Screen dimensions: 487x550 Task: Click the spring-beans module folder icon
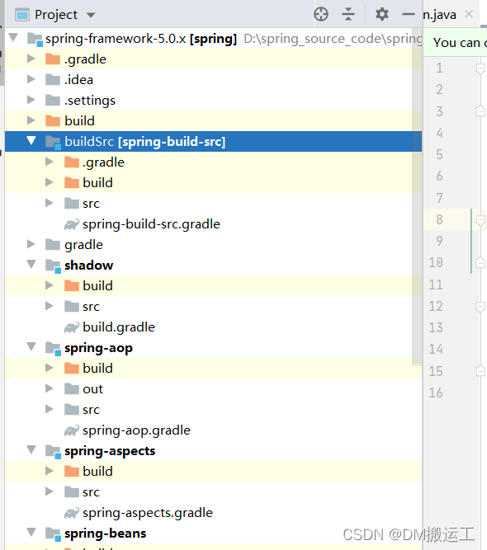[54, 534]
